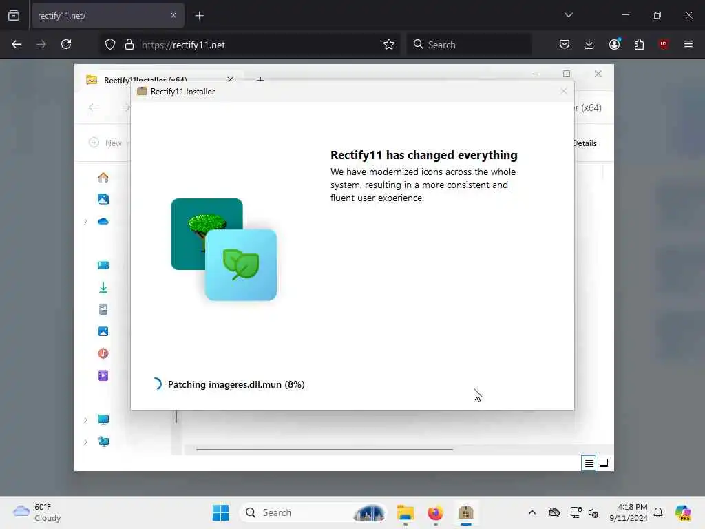This screenshot has width=705, height=529.
Task: Open File Explorer from the taskbar
Action: (x=405, y=512)
